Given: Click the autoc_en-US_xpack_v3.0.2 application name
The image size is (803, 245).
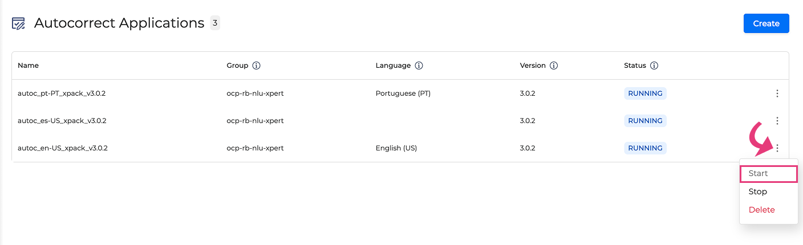Looking at the screenshot, I should tap(62, 148).
